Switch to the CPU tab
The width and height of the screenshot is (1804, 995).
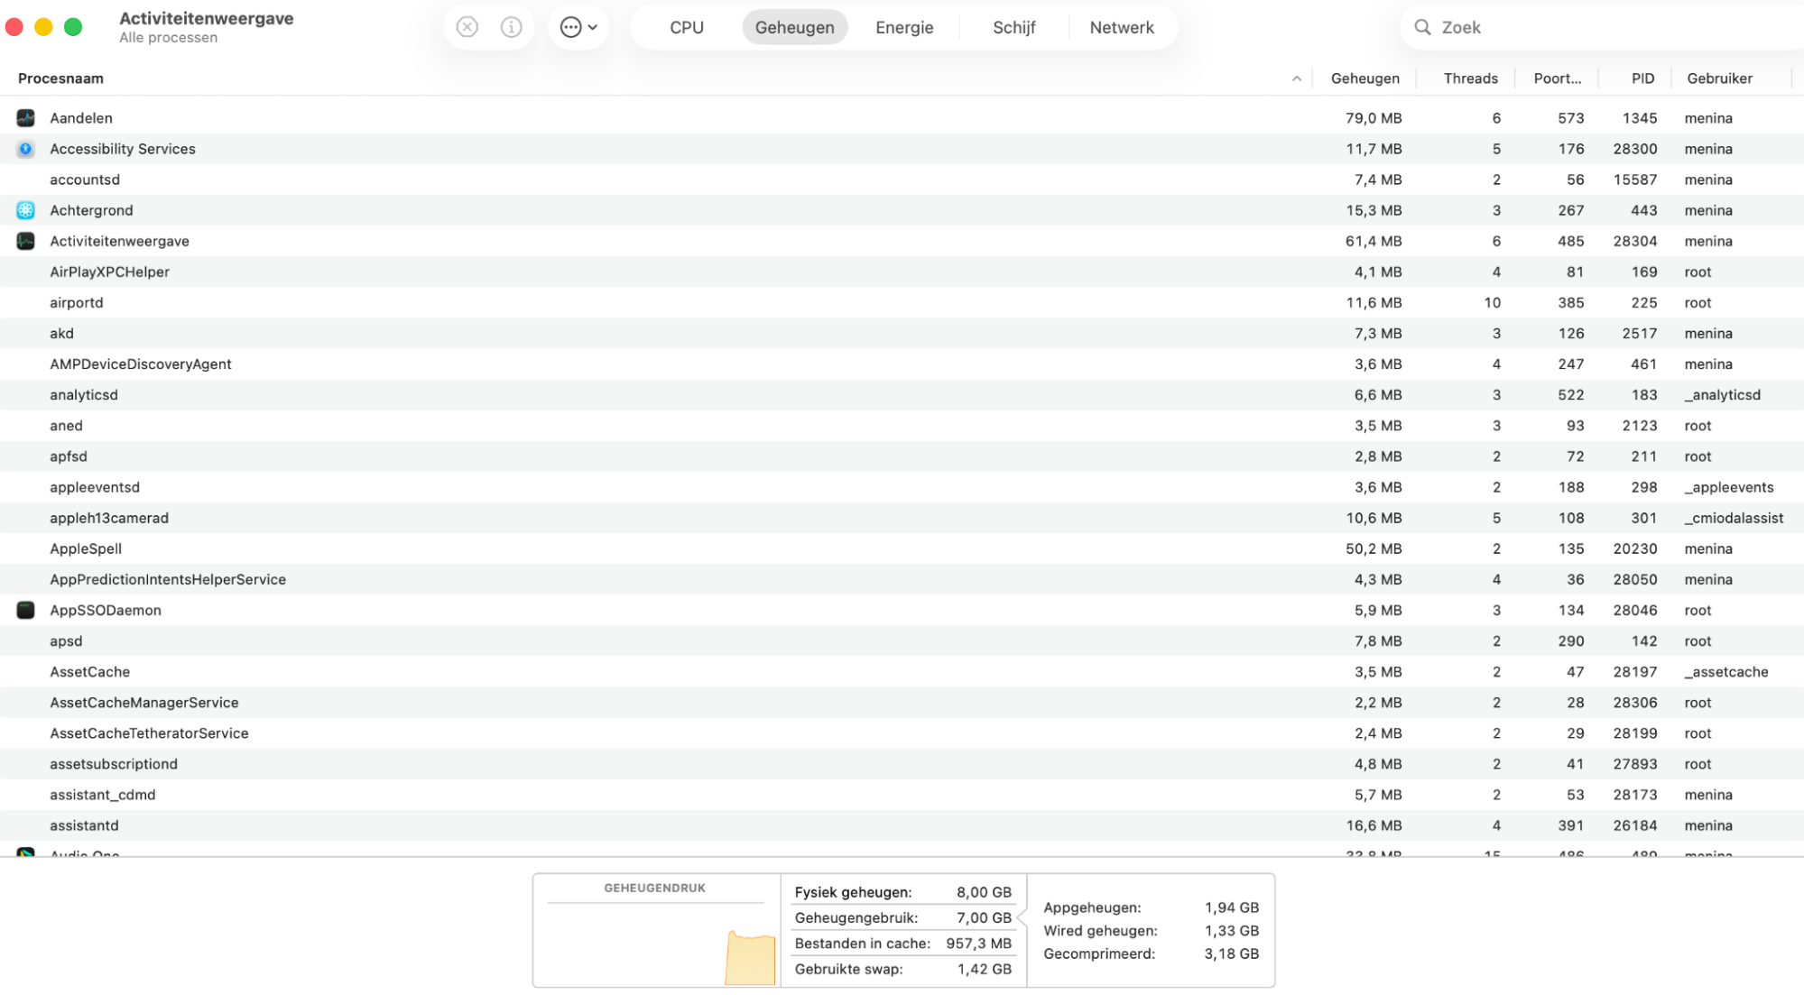[686, 27]
